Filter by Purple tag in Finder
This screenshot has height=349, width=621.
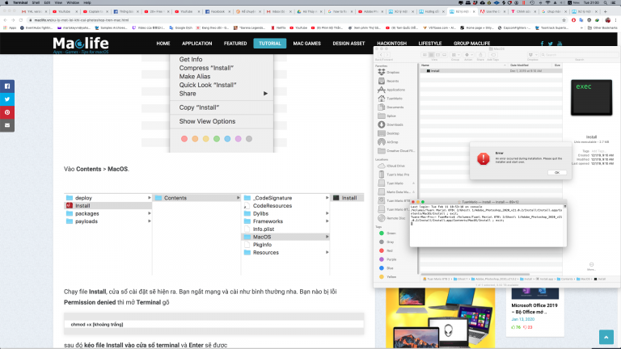click(x=388, y=259)
